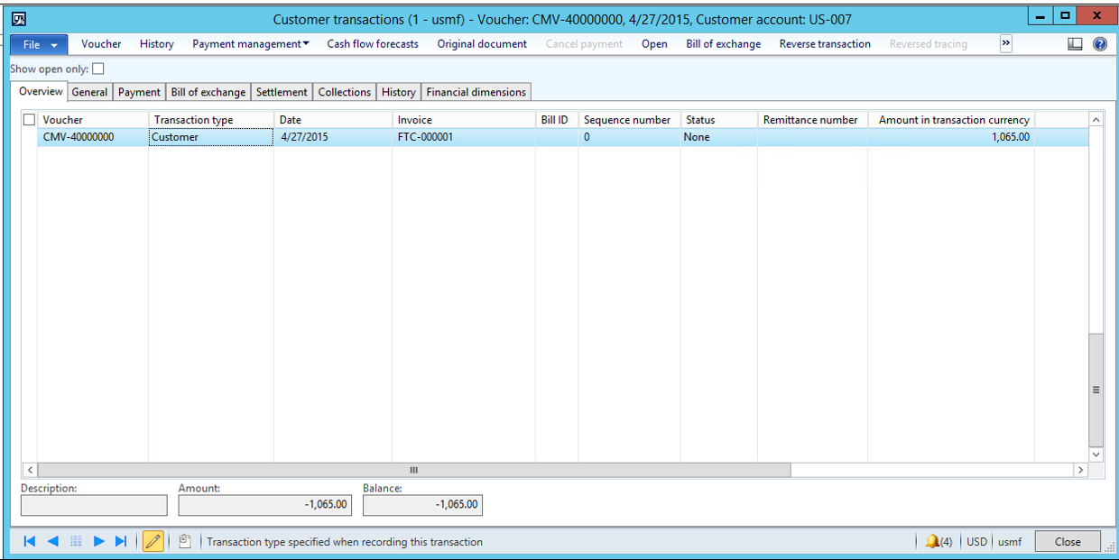
Task: Enable the Show open only checkbox
Action: click(98, 69)
